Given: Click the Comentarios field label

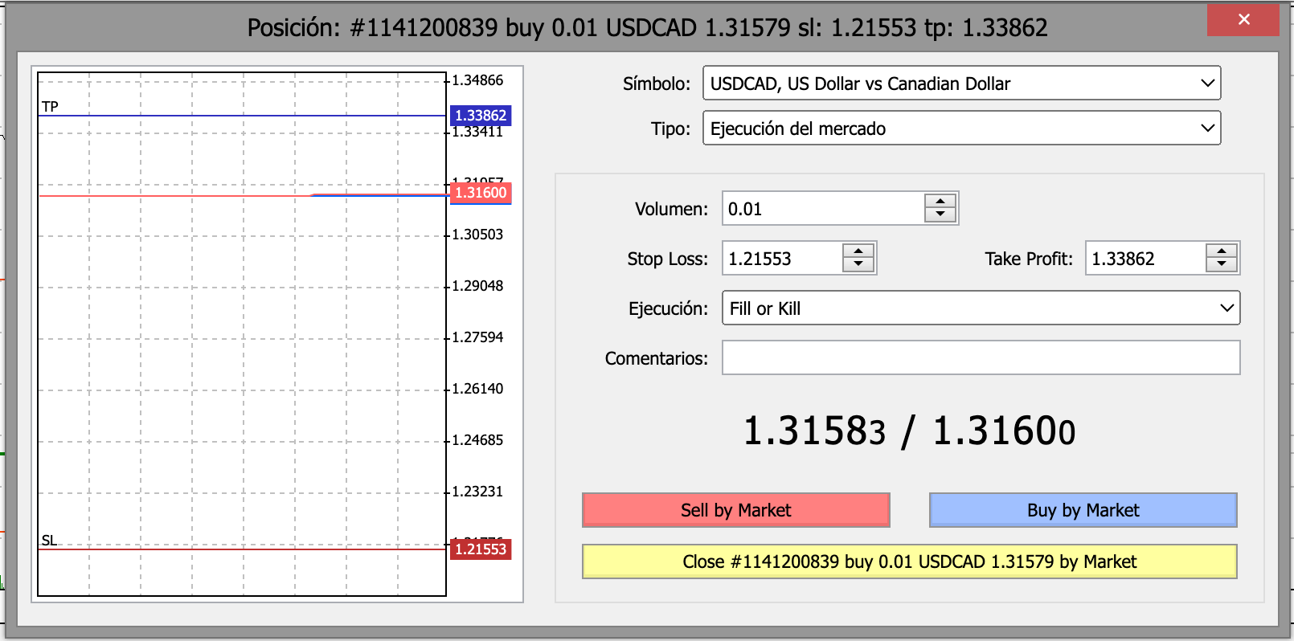Looking at the screenshot, I should (657, 358).
